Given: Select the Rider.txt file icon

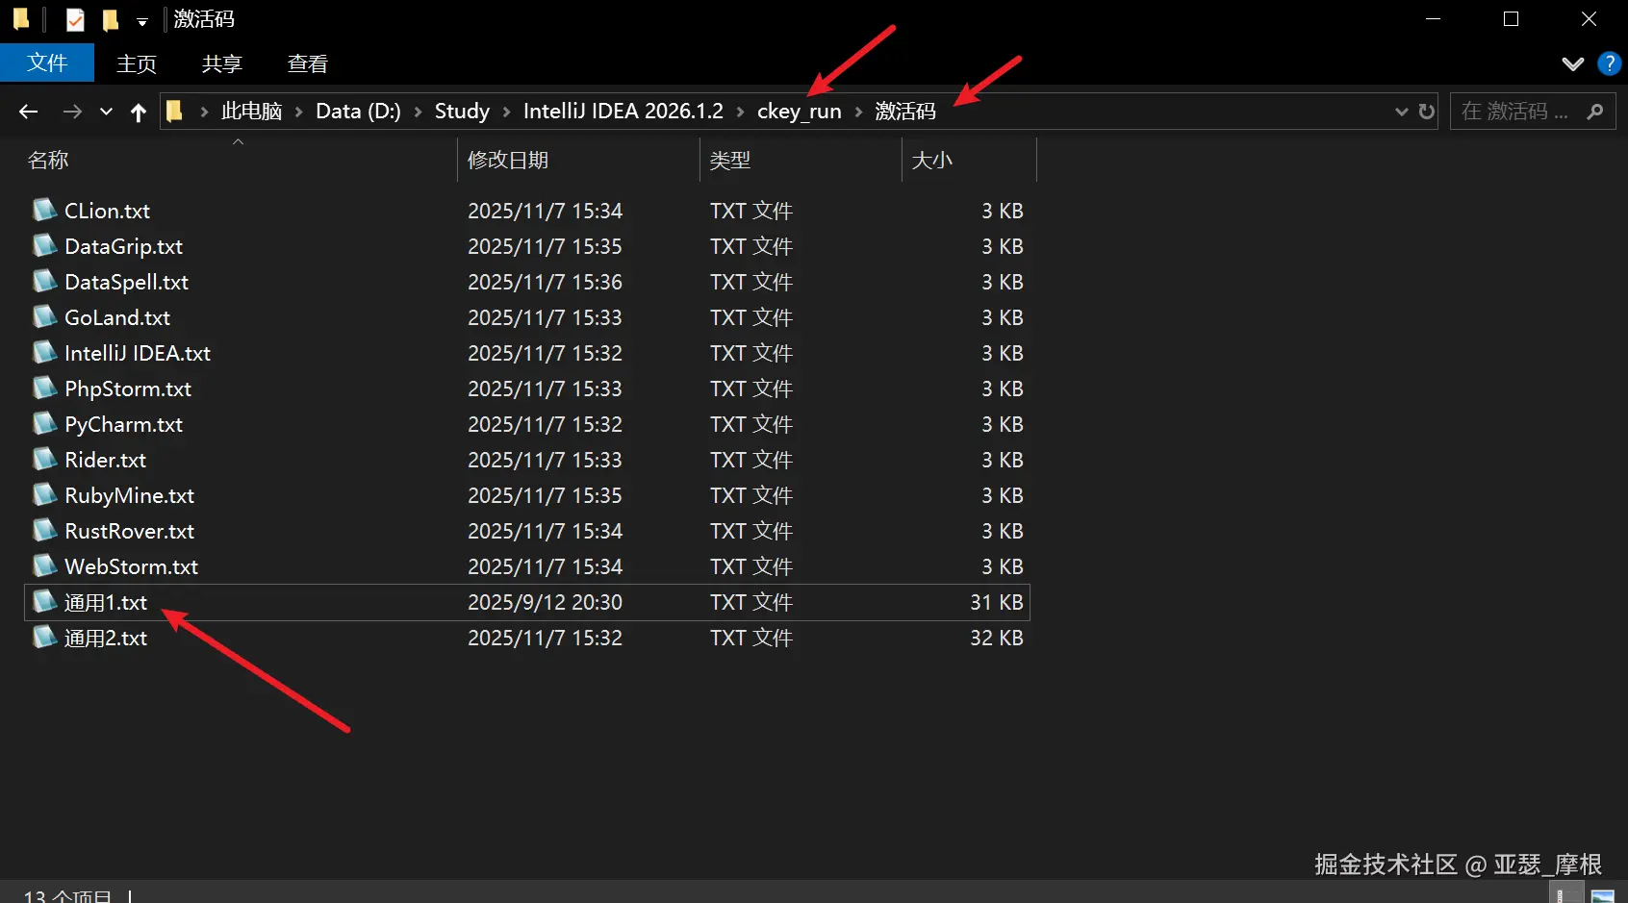Looking at the screenshot, I should 44,459.
